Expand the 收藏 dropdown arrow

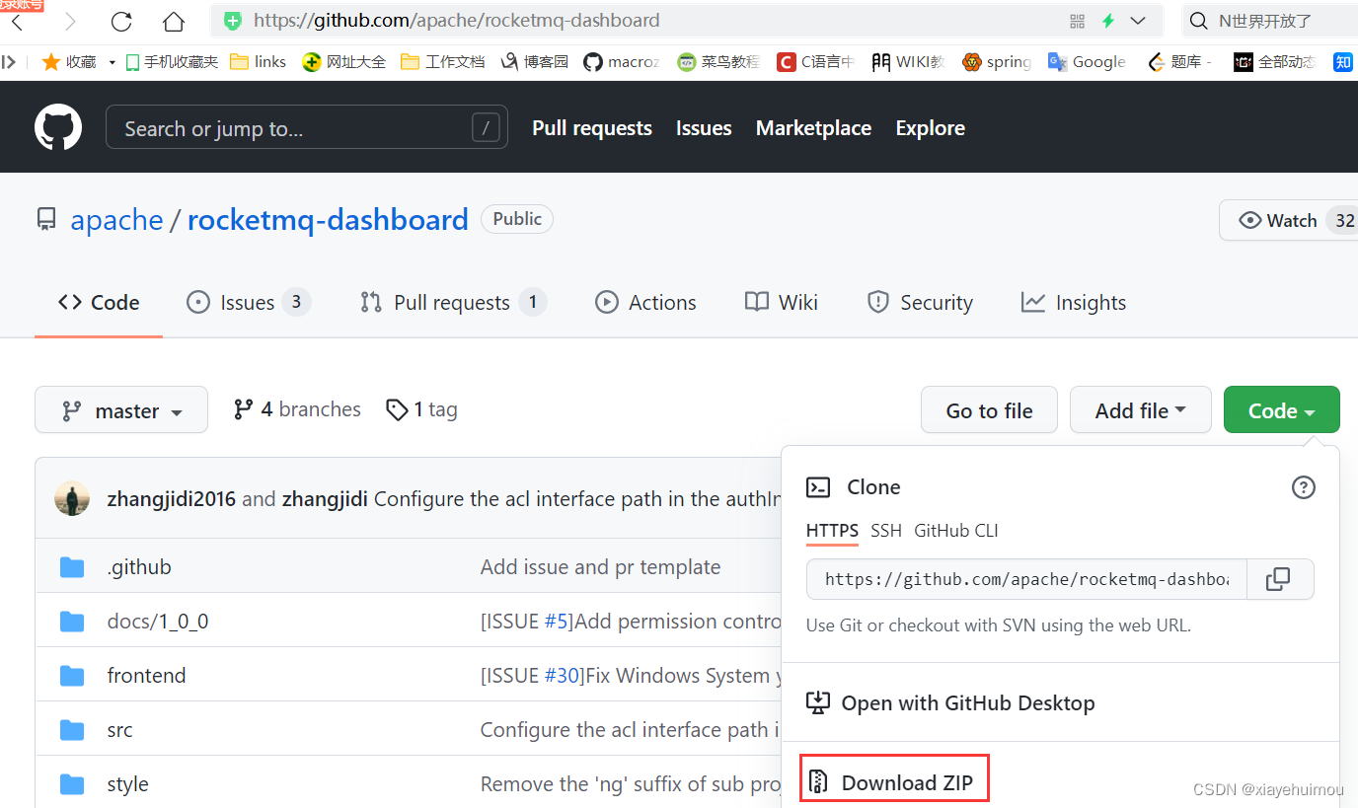pos(113,63)
